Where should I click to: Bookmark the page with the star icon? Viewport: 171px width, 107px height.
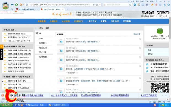pyautogui.click(x=97, y=5)
